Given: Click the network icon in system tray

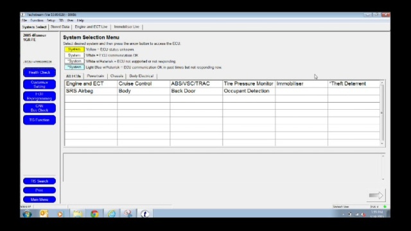Looking at the screenshot, I should tap(356, 214).
